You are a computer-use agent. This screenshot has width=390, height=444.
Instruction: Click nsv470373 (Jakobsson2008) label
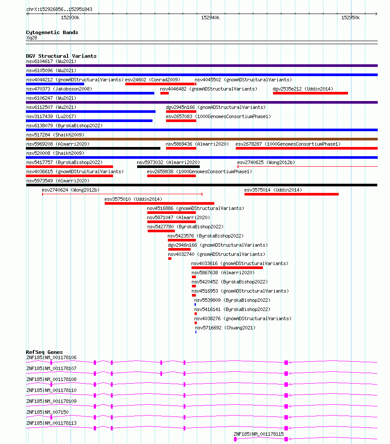tap(59, 89)
